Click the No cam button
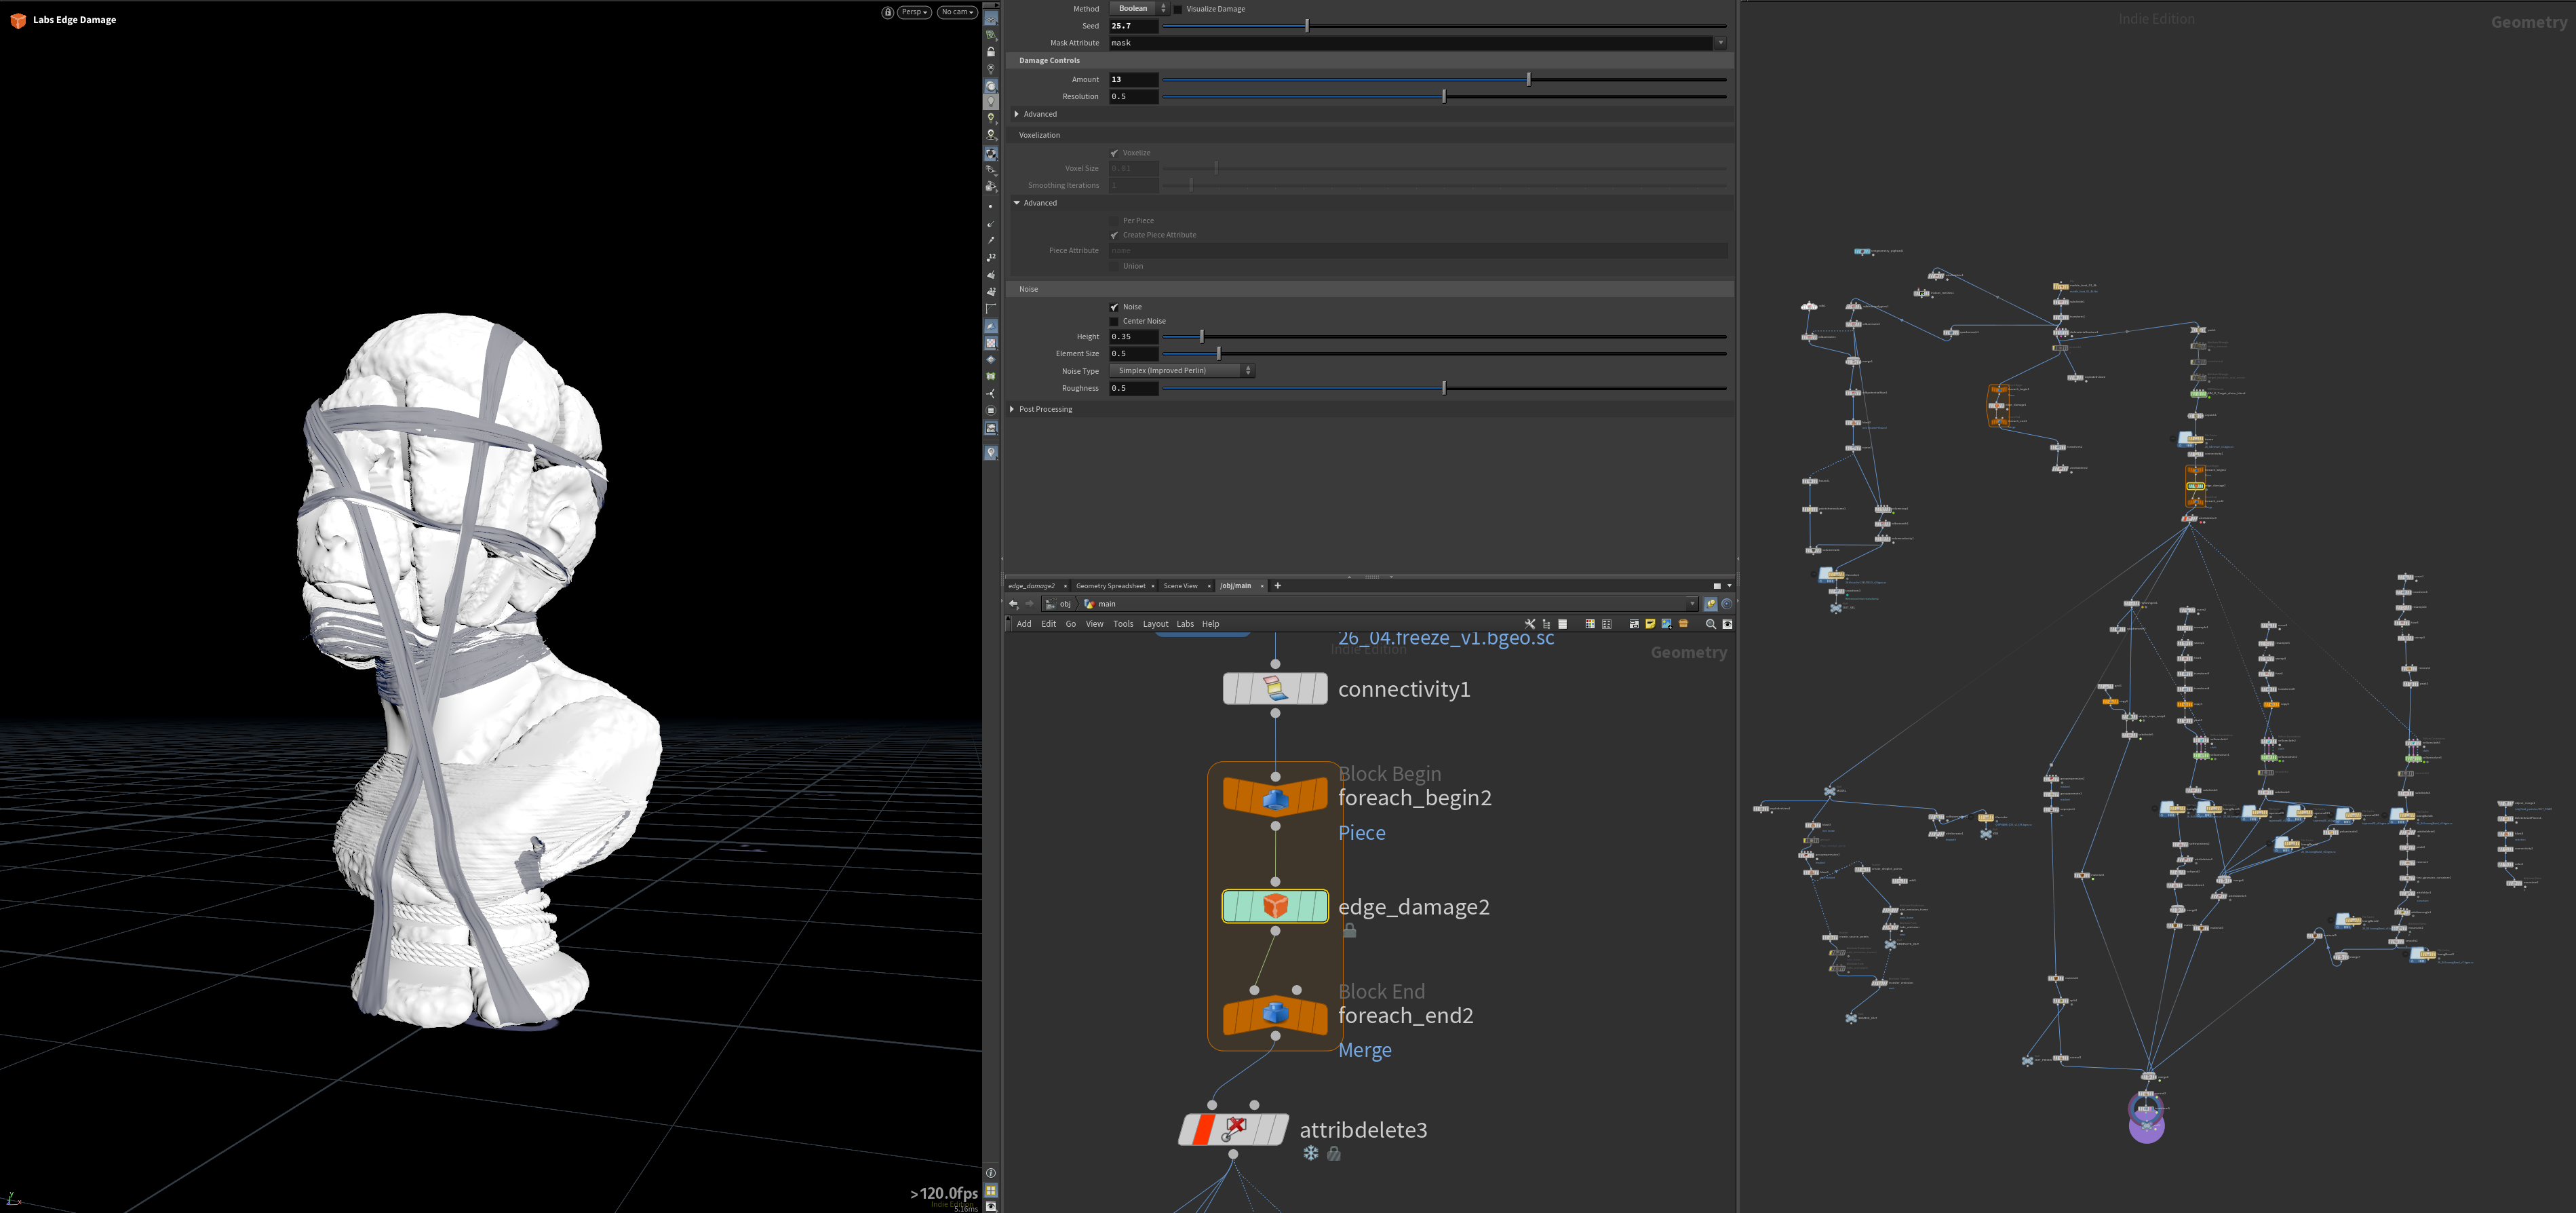 click(956, 12)
